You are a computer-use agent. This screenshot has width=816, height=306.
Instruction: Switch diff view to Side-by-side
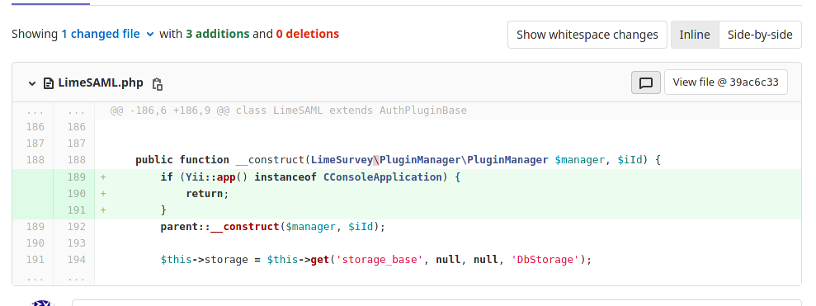pyautogui.click(x=760, y=35)
